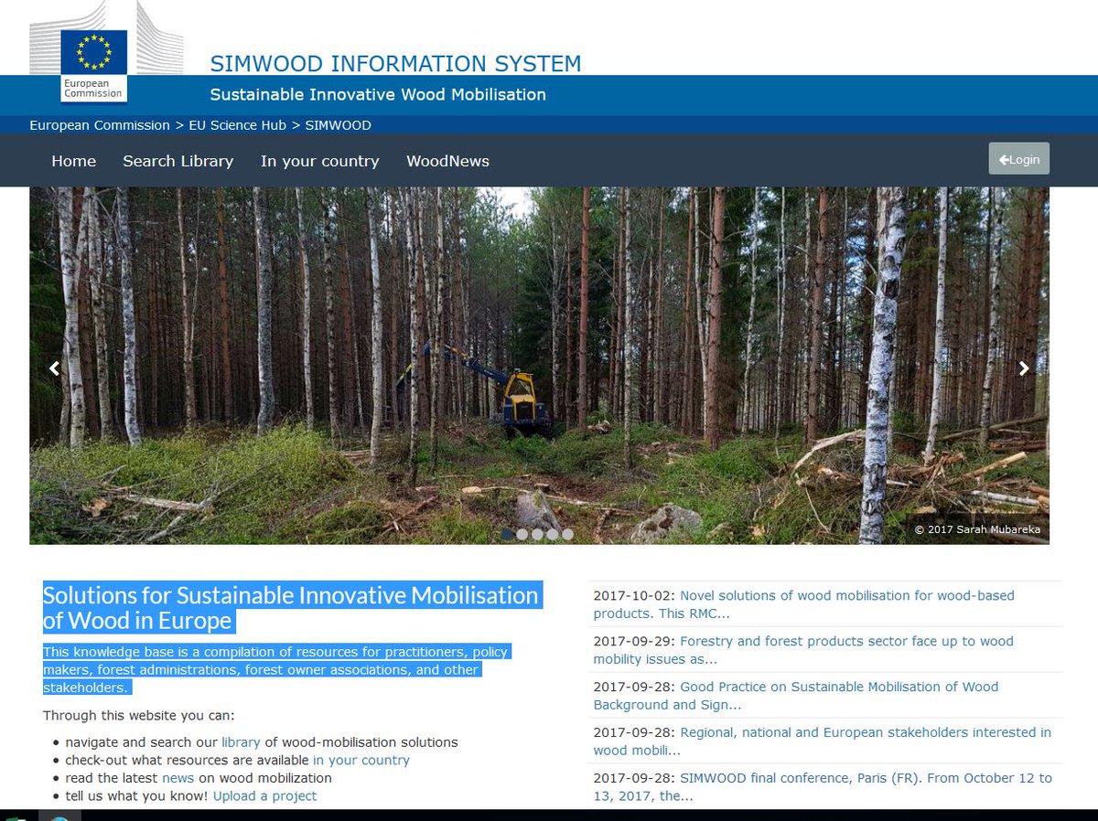
Task: Click the SIMWOOD breadcrumb
Action: (x=339, y=125)
